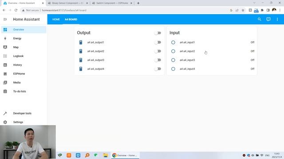Click the Not secure site warning

(31, 10)
